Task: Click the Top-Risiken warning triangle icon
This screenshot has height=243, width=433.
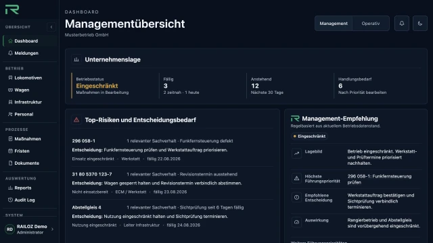Action: [76, 120]
